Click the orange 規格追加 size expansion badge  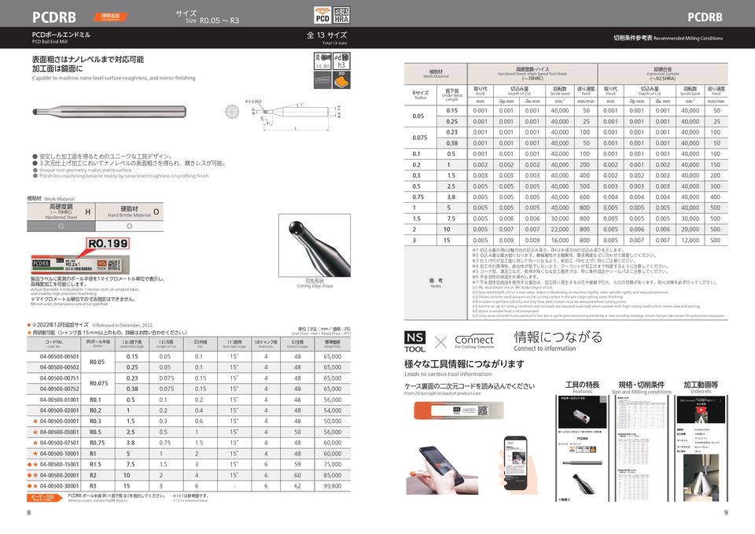coord(110,17)
